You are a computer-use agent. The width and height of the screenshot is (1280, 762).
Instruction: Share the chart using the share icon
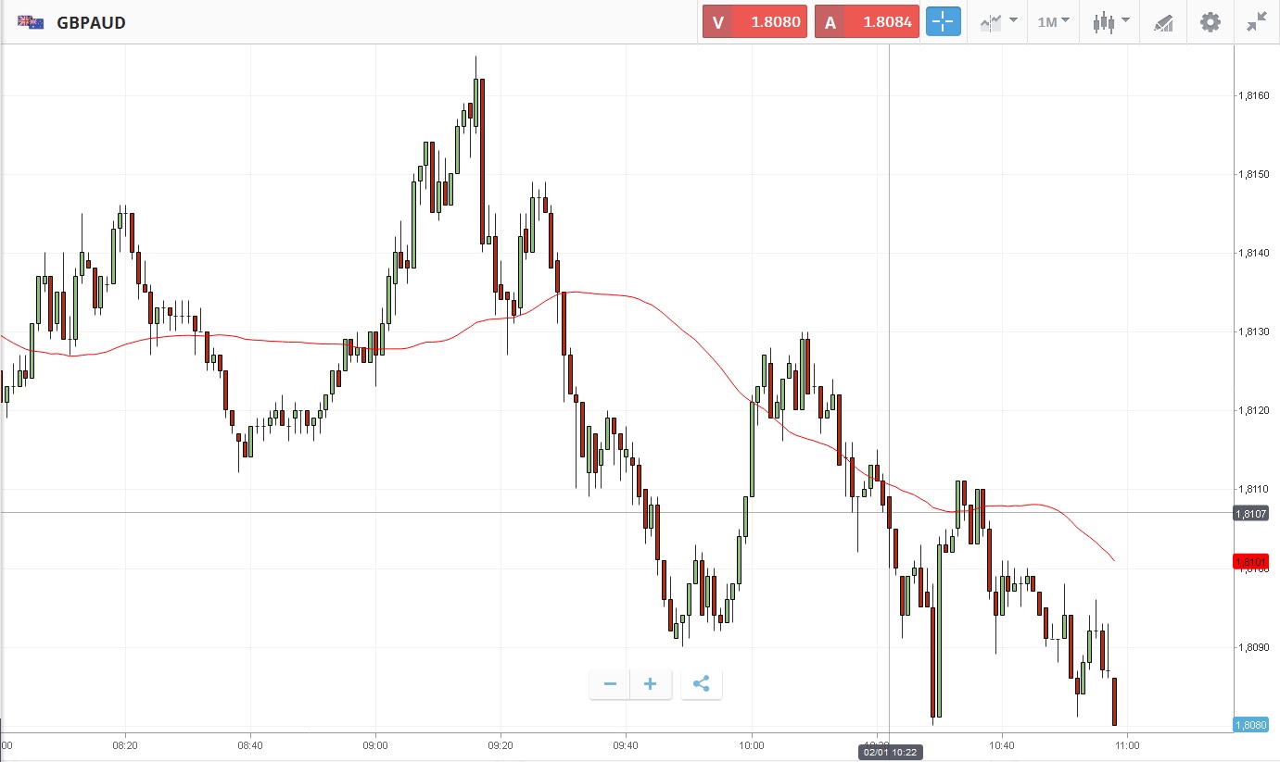coord(702,684)
